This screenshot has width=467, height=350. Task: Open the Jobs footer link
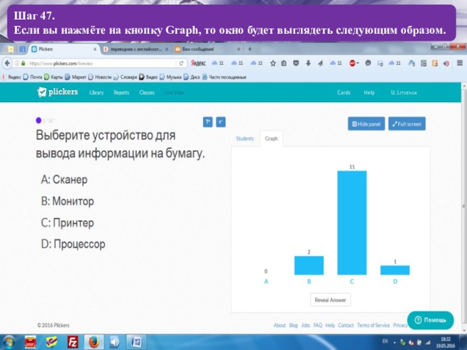coord(305,325)
